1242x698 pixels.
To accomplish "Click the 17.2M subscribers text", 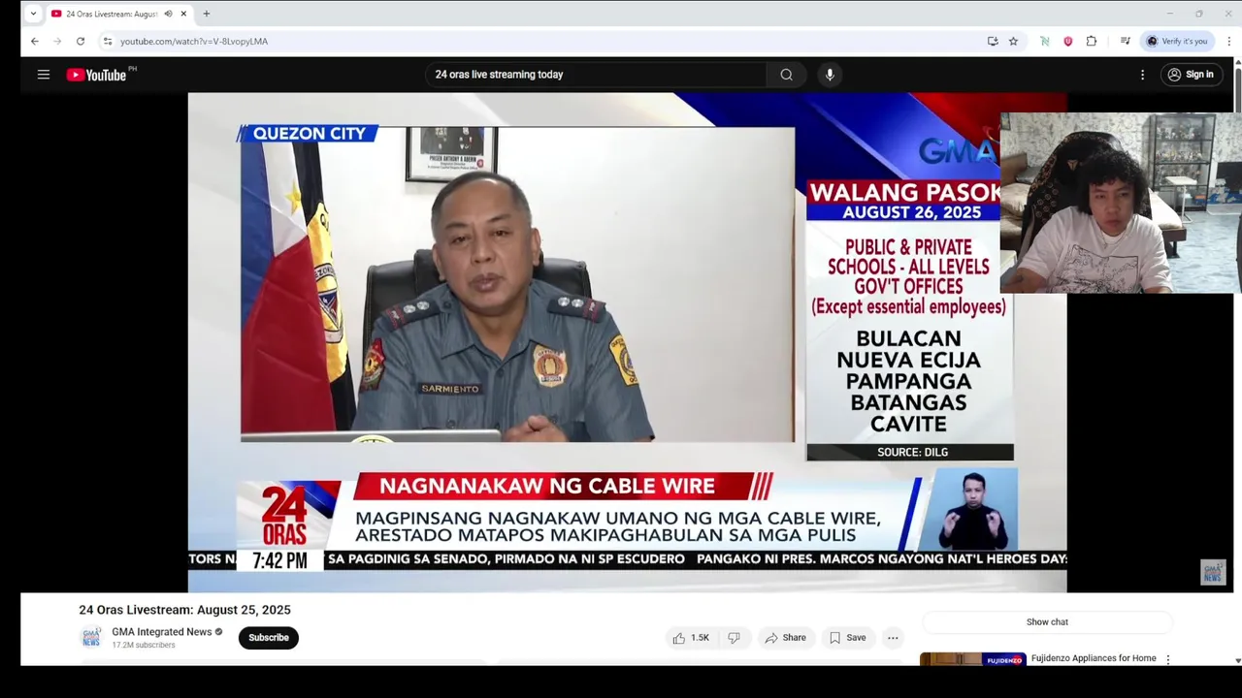I will click(x=144, y=645).
